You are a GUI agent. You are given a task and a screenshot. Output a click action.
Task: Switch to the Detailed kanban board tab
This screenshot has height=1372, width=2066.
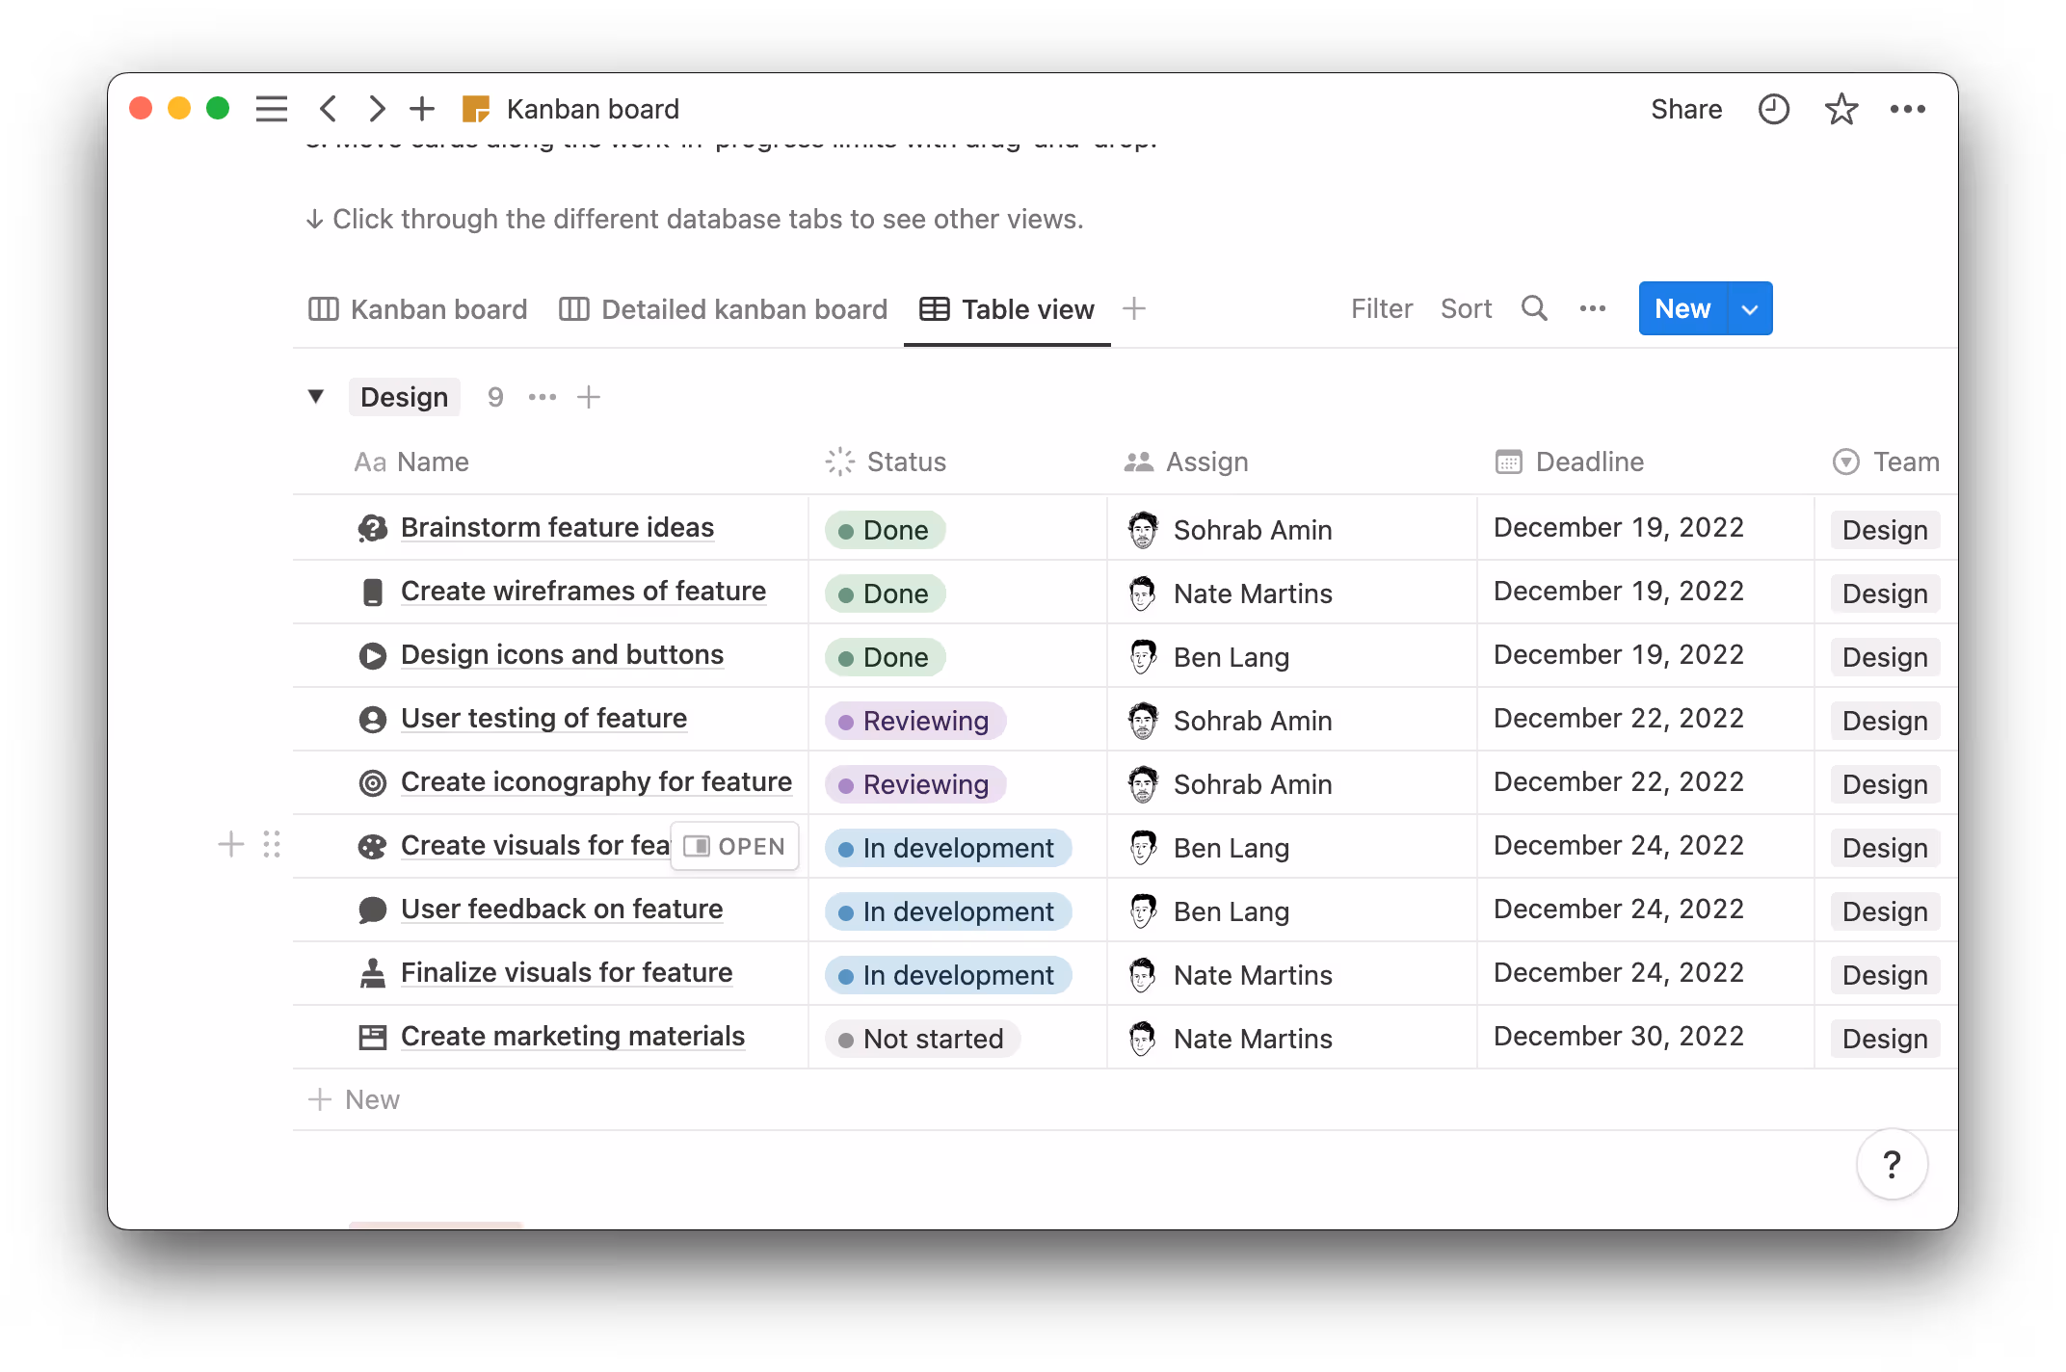coord(744,308)
